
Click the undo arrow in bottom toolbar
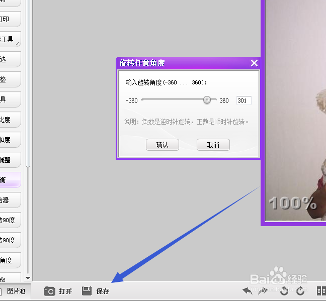click(248, 291)
